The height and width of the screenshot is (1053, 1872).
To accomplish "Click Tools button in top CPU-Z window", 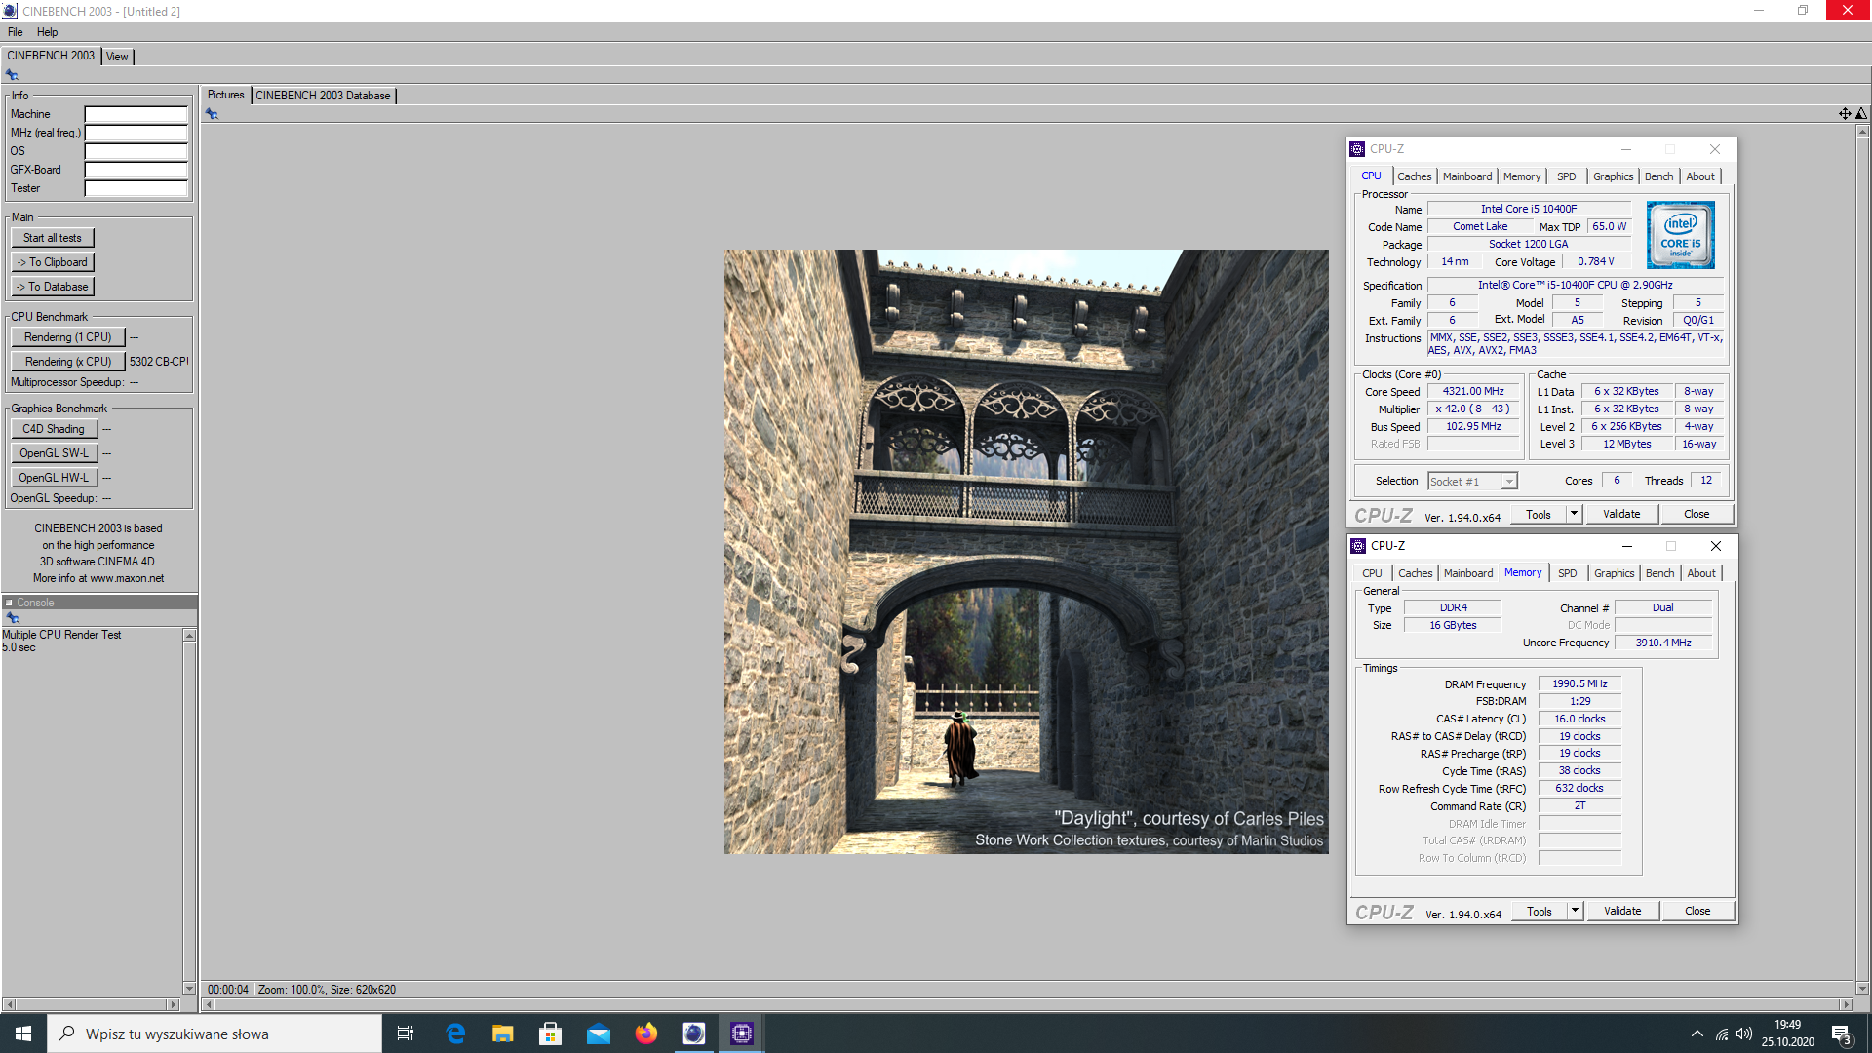I will 1539,514.
